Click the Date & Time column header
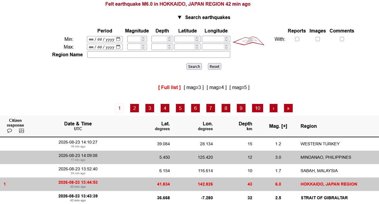The width and height of the screenshot is (379, 204). tap(78, 124)
